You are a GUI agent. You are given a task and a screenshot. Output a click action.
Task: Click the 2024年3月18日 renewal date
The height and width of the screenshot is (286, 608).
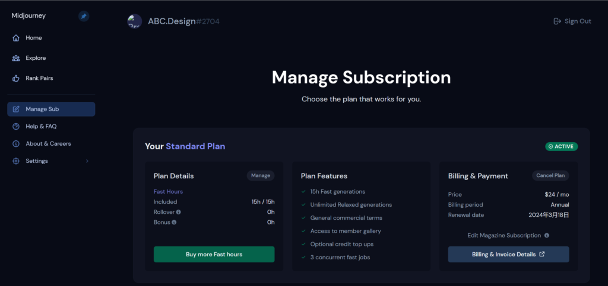(x=549, y=215)
